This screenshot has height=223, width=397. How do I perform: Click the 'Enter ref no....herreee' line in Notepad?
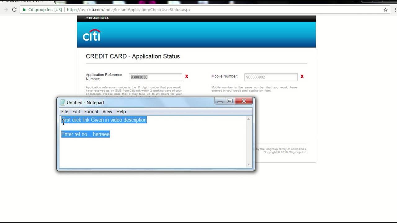86,134
